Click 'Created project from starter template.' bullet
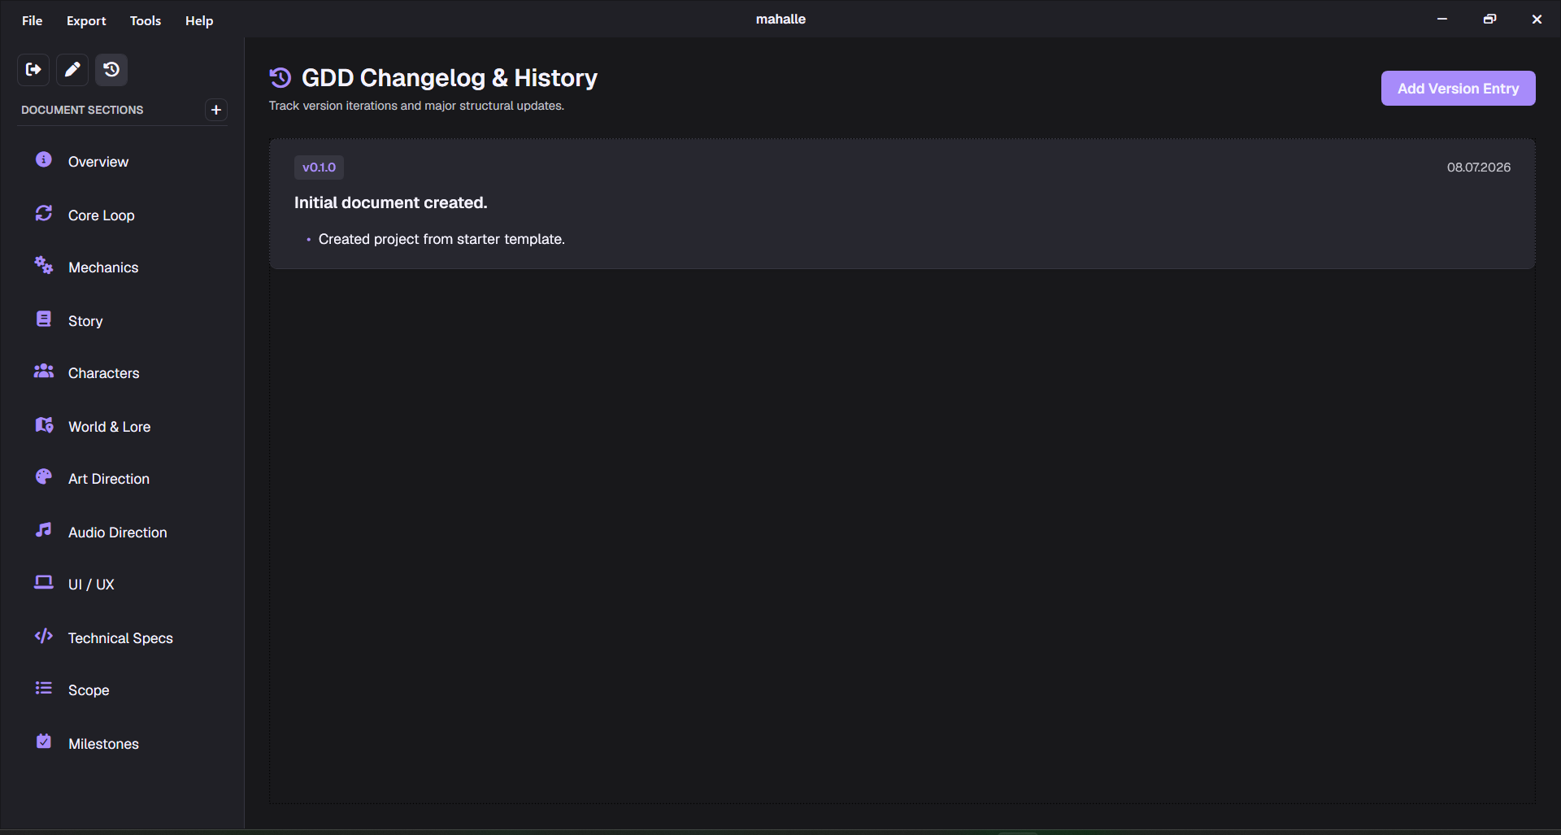 click(x=441, y=239)
